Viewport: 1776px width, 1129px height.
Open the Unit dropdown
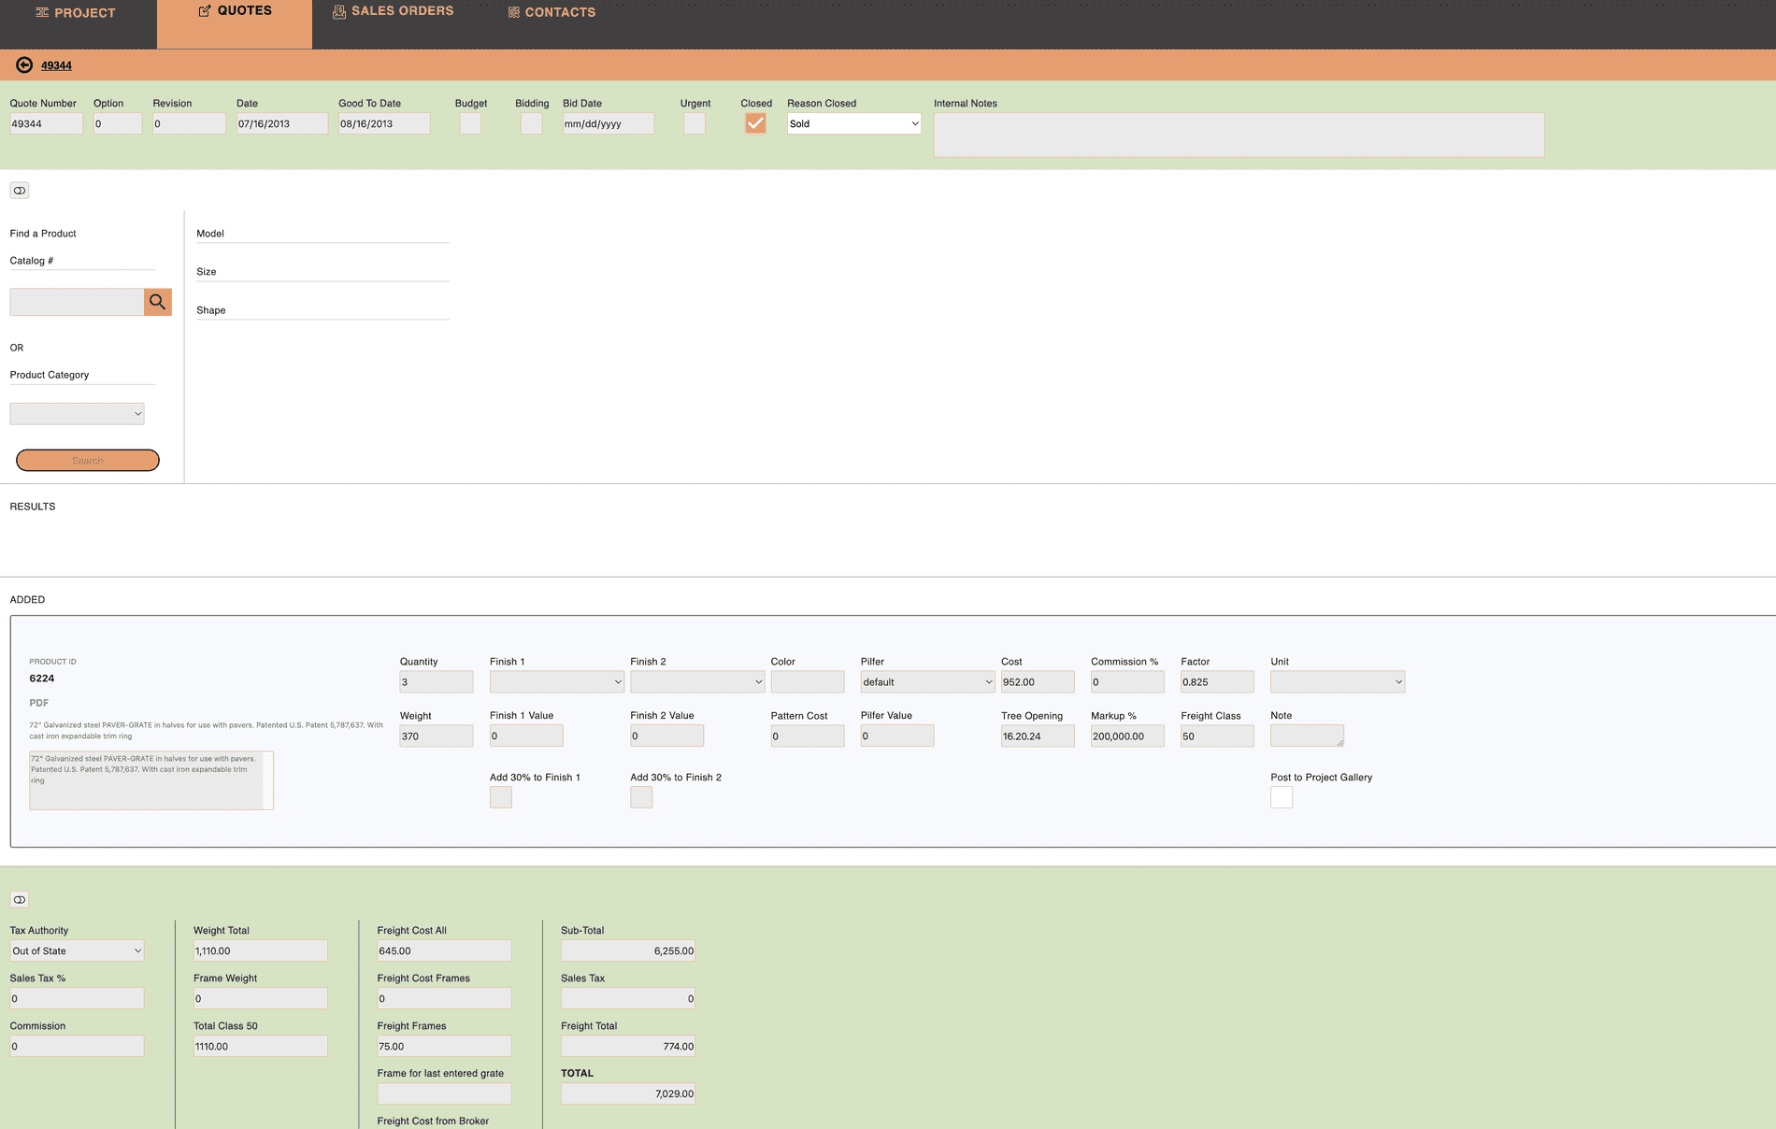[1338, 682]
